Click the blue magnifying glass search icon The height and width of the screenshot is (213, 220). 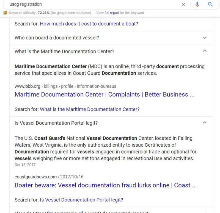[210, 4]
